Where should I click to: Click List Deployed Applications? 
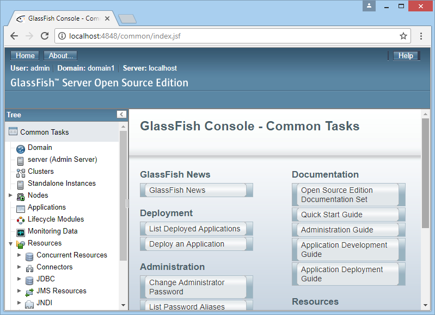[x=197, y=229]
